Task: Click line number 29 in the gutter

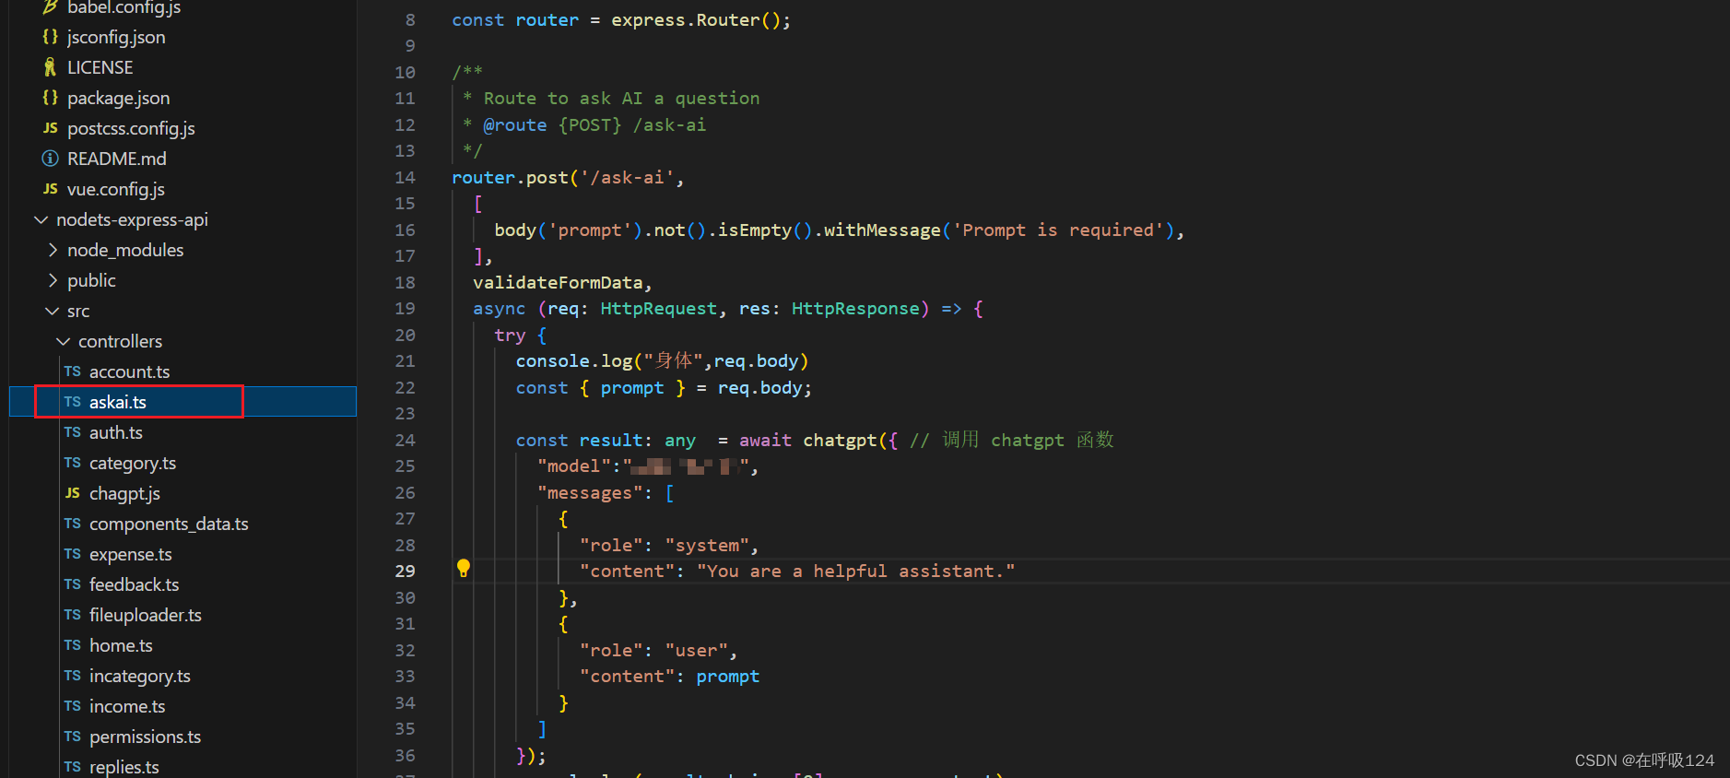Action: (405, 571)
